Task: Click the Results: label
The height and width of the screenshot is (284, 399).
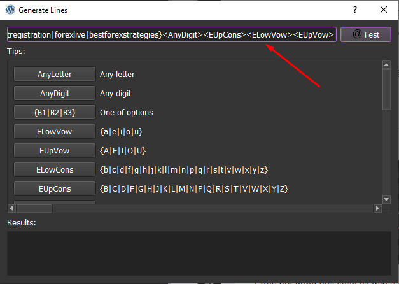Action: point(22,223)
